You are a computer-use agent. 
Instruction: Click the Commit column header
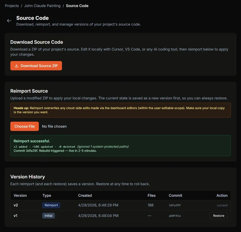175,195
